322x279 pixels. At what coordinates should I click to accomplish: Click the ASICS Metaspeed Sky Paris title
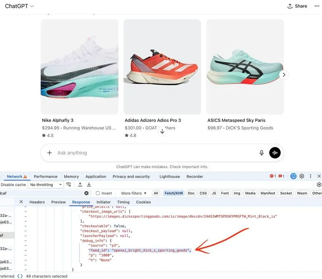tap(236, 120)
